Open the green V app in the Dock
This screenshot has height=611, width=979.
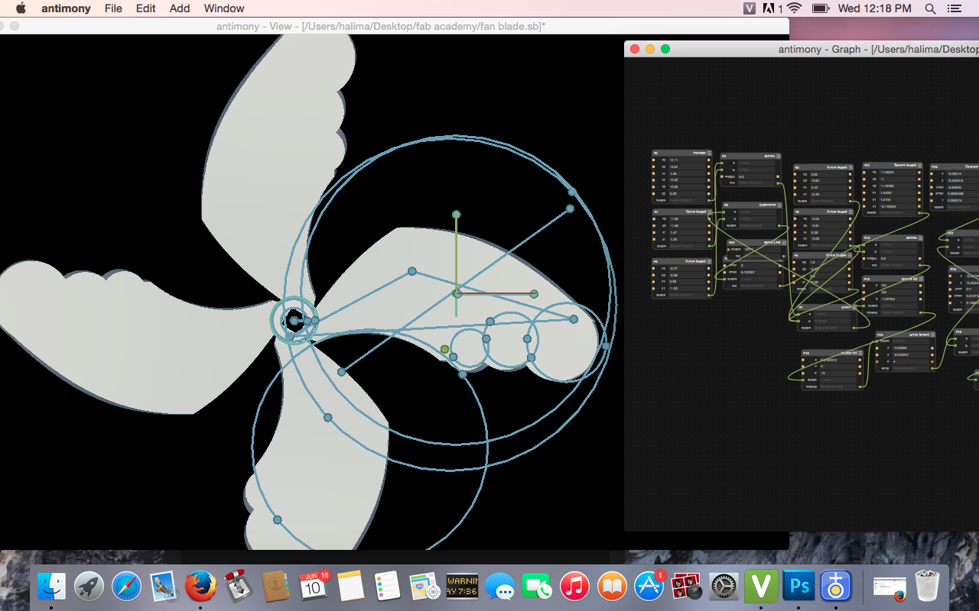(762, 587)
